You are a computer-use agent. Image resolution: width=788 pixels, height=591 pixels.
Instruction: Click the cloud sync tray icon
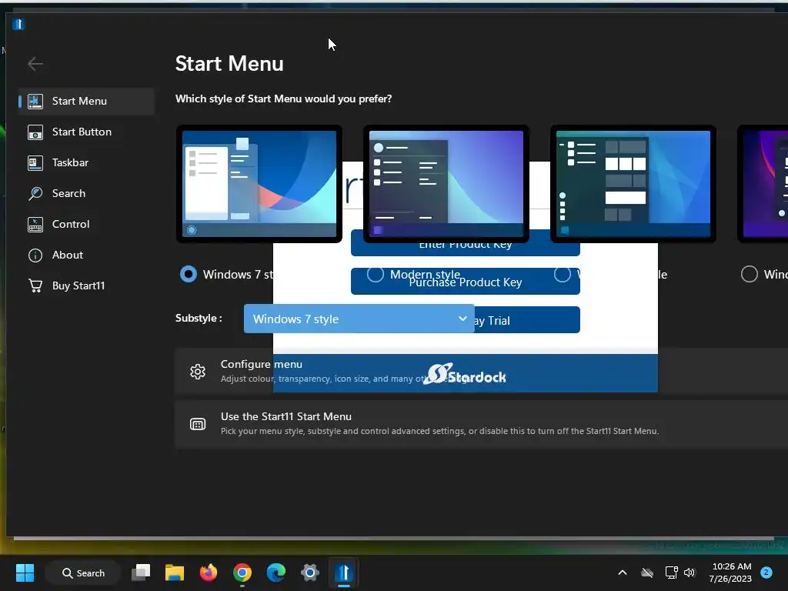click(x=647, y=573)
